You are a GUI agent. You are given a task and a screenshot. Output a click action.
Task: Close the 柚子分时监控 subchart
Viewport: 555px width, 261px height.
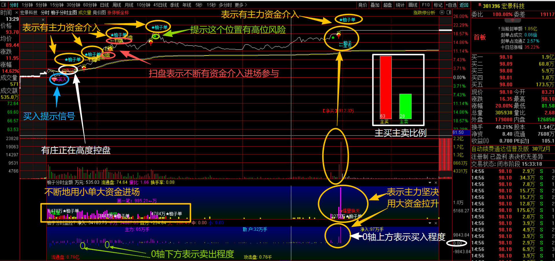pyautogui.click(x=436, y=223)
